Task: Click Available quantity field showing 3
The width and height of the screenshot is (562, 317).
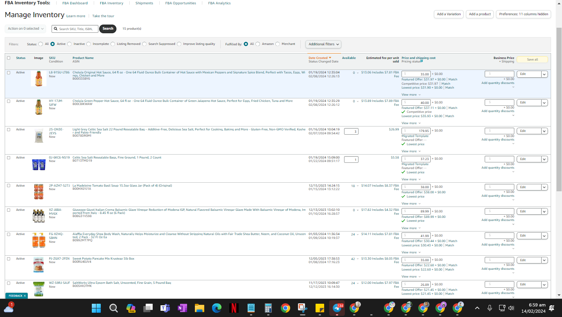Action: (x=351, y=132)
